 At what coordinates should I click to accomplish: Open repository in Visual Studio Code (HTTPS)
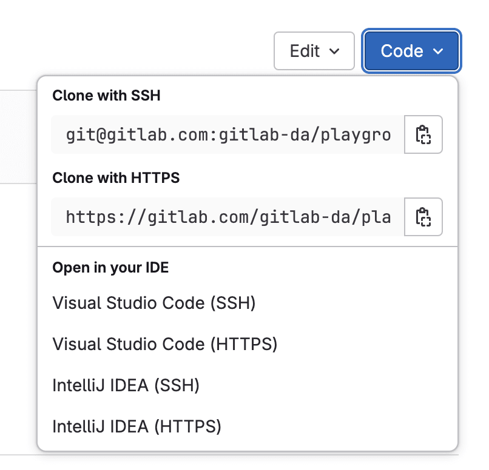point(164,344)
